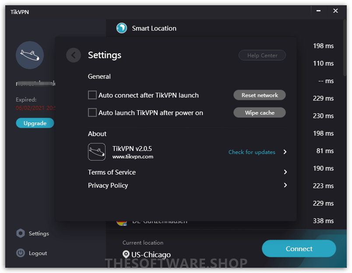Click the user avatar plane icon
The image size is (352, 273).
(29, 55)
